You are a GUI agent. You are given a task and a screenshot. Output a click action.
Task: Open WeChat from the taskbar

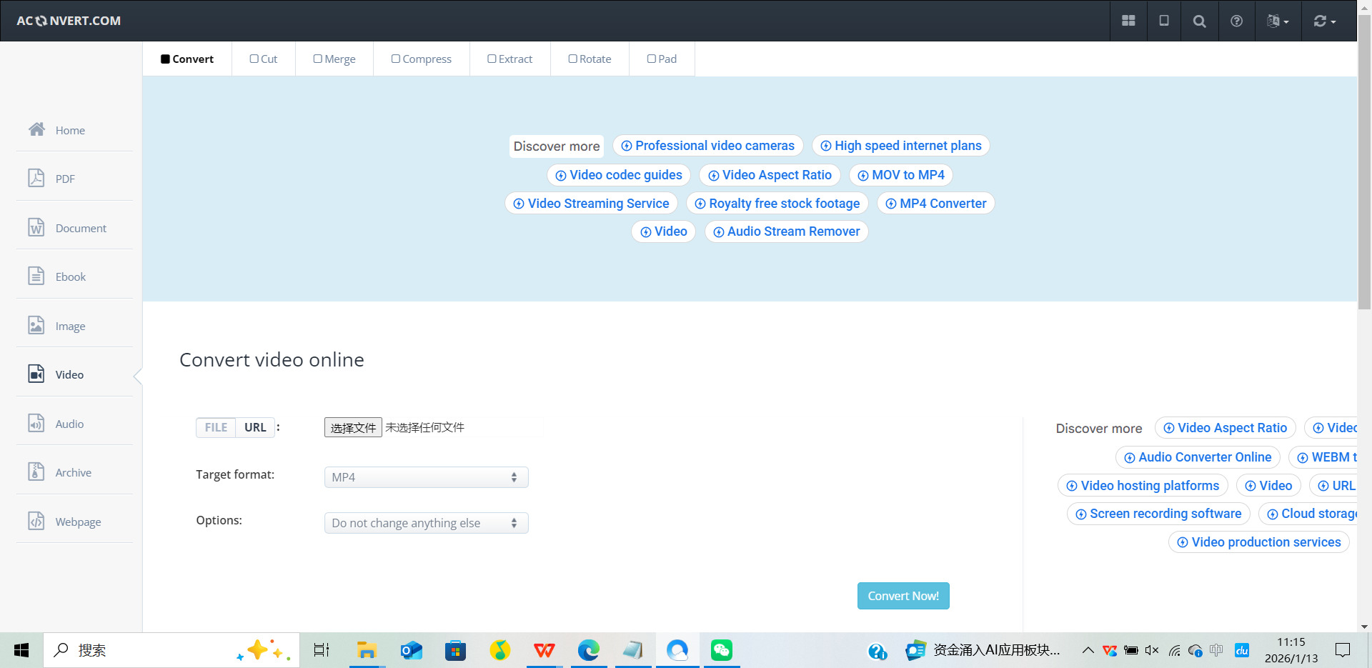click(x=722, y=650)
